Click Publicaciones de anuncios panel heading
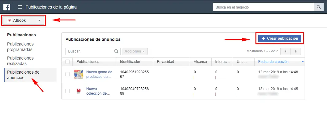The width and height of the screenshot is (327, 113). 93,39
